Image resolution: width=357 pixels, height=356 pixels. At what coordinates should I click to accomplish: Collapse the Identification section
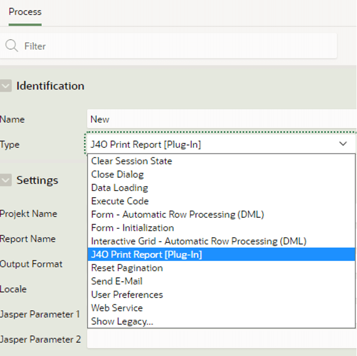click(6, 86)
